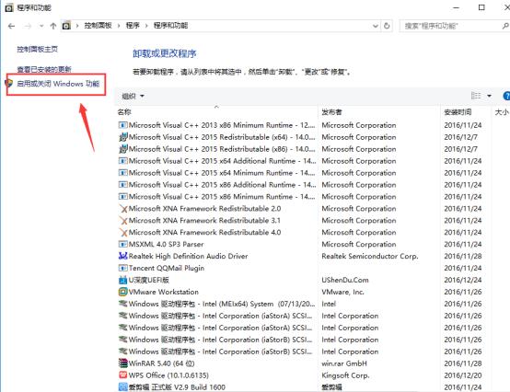Click the search magnifier icon
The height and width of the screenshot is (392, 510).
click(x=505, y=26)
